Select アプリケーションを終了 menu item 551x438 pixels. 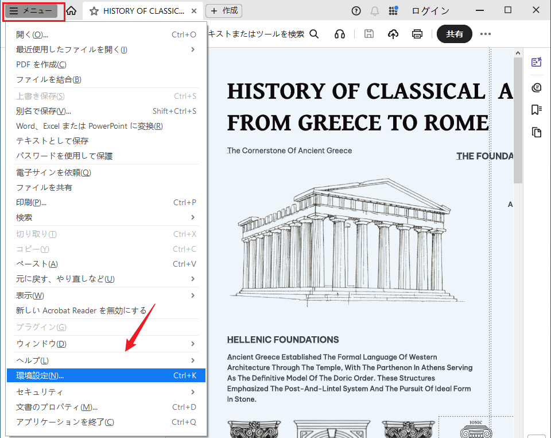pos(106,422)
